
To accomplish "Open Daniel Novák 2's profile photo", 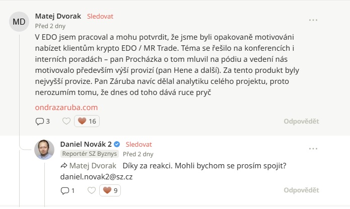I will 44,149.
